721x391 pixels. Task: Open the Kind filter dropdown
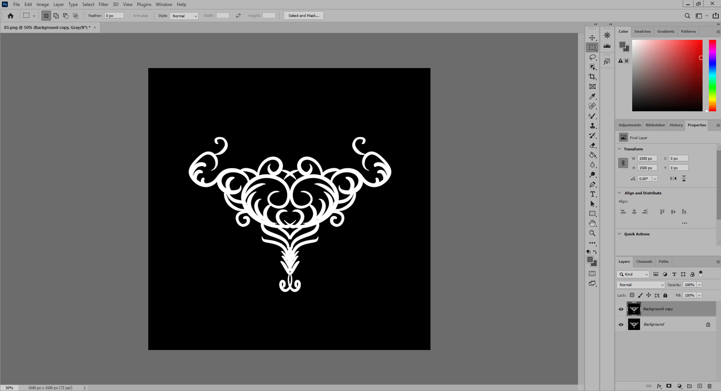633,274
